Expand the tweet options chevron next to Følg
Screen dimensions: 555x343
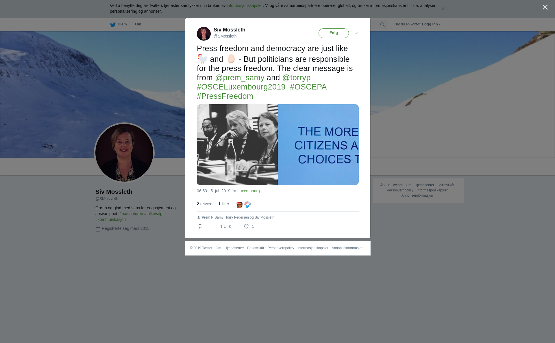pyautogui.click(x=356, y=33)
